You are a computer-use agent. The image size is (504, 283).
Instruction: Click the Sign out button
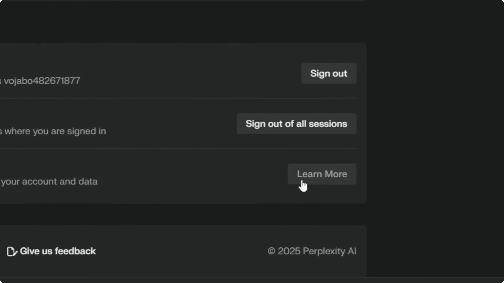click(329, 74)
